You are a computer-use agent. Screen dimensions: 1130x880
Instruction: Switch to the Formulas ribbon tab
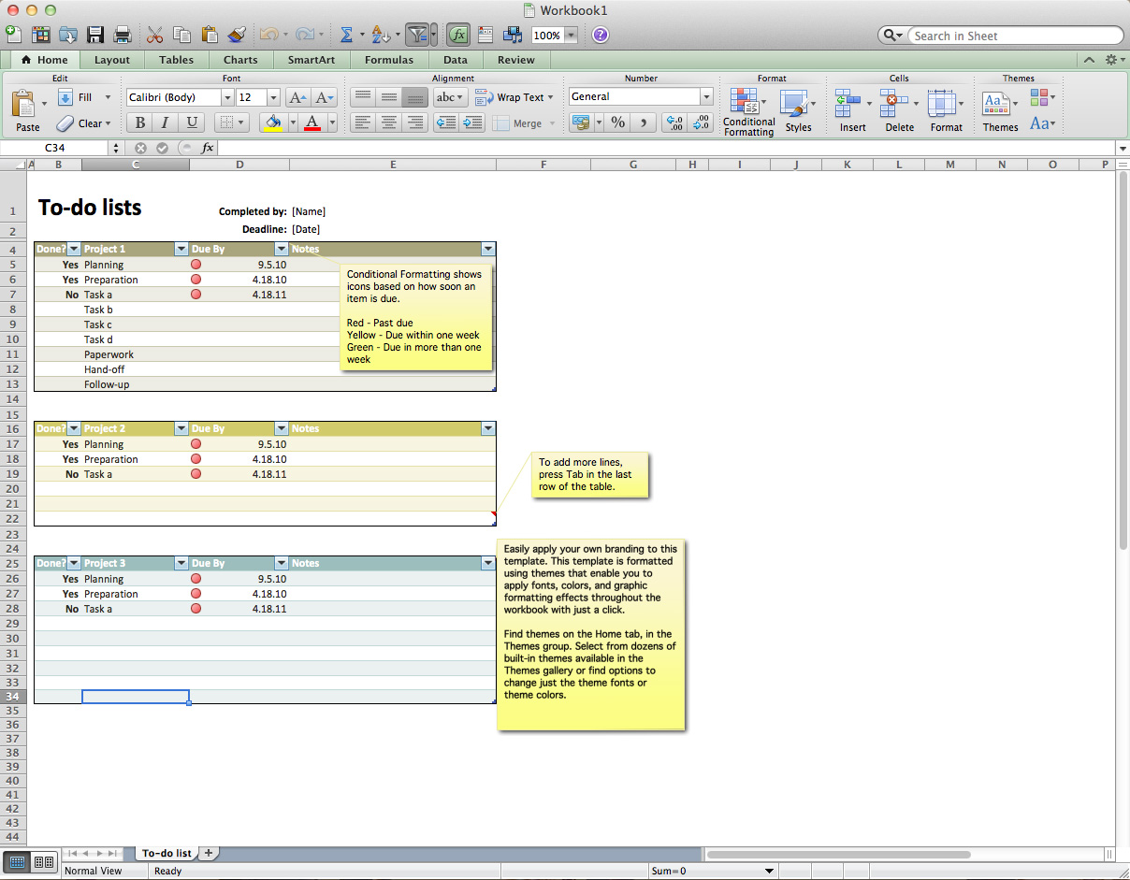pos(388,60)
